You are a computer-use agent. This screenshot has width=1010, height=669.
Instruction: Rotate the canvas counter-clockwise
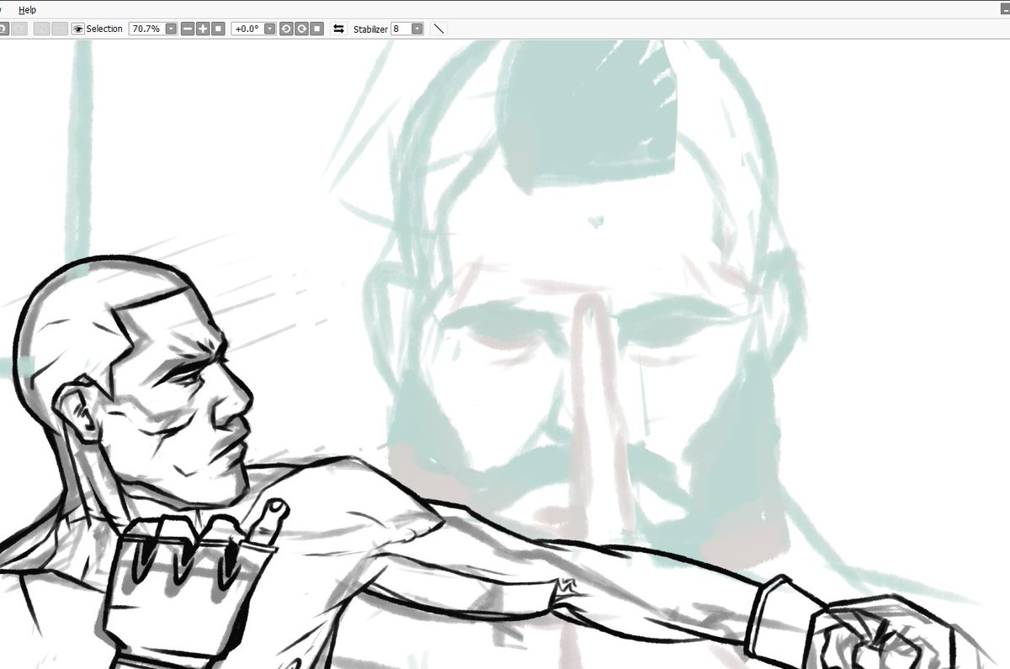point(284,28)
